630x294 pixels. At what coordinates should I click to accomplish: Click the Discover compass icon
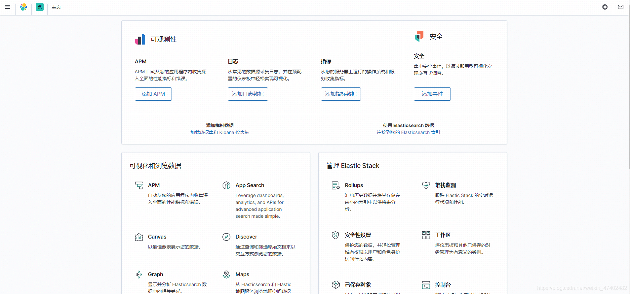[226, 237]
